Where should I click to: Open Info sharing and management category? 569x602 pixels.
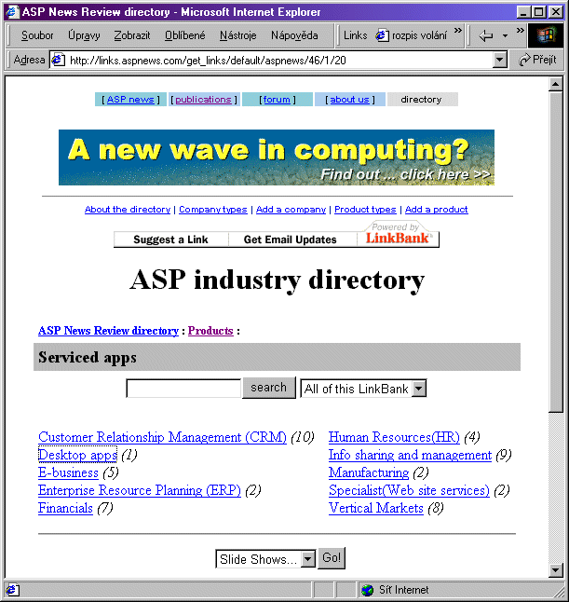coord(410,455)
